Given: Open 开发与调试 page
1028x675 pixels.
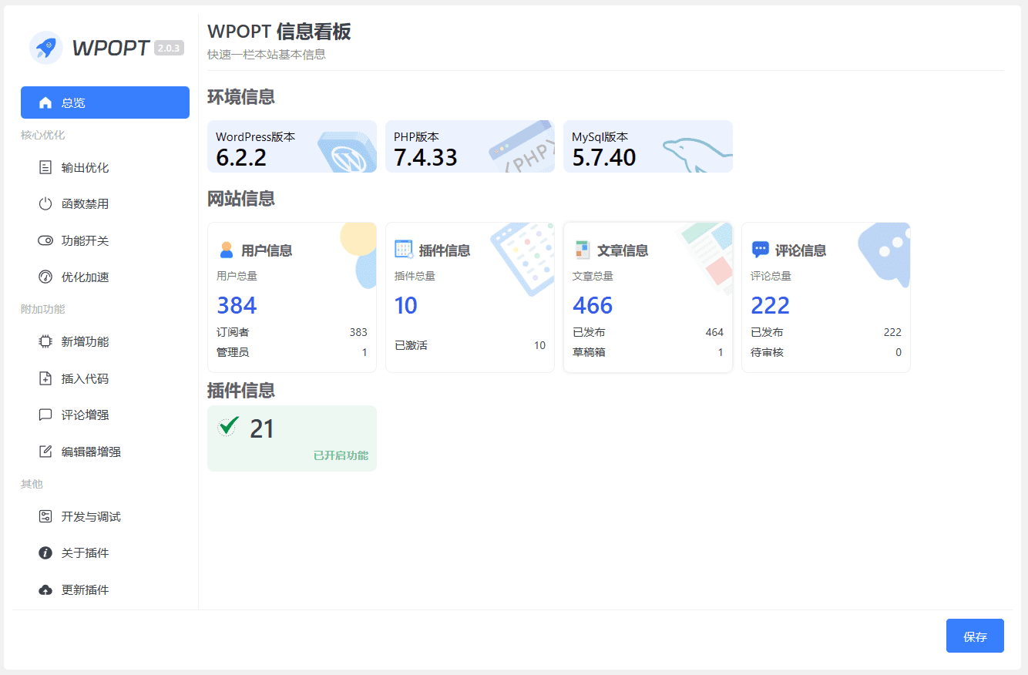Looking at the screenshot, I should click(105, 516).
